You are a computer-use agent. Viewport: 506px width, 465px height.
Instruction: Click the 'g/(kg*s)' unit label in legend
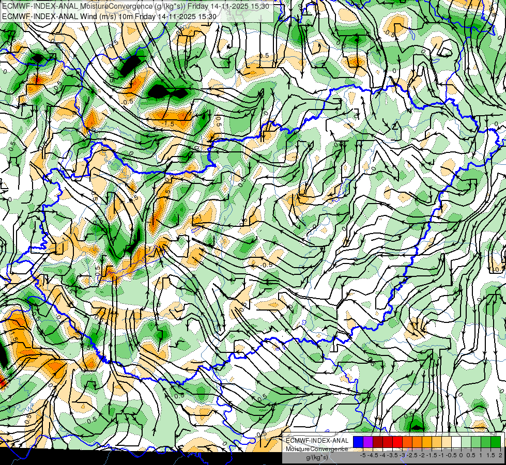pyautogui.click(x=317, y=458)
